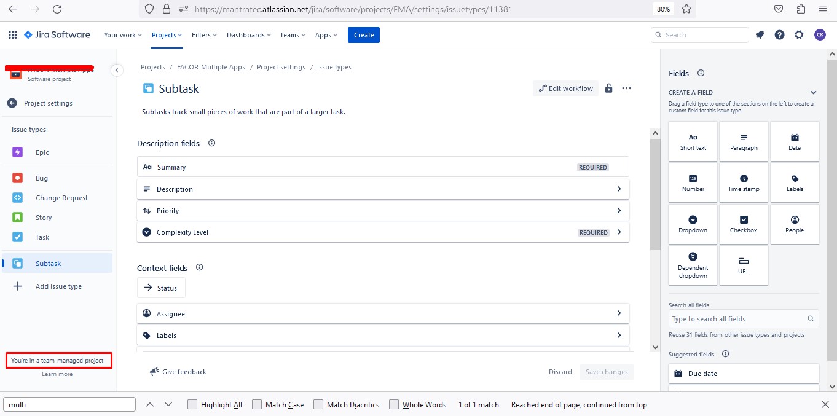The image size is (837, 416).
Task: Open the Your work menu
Action: 122,35
